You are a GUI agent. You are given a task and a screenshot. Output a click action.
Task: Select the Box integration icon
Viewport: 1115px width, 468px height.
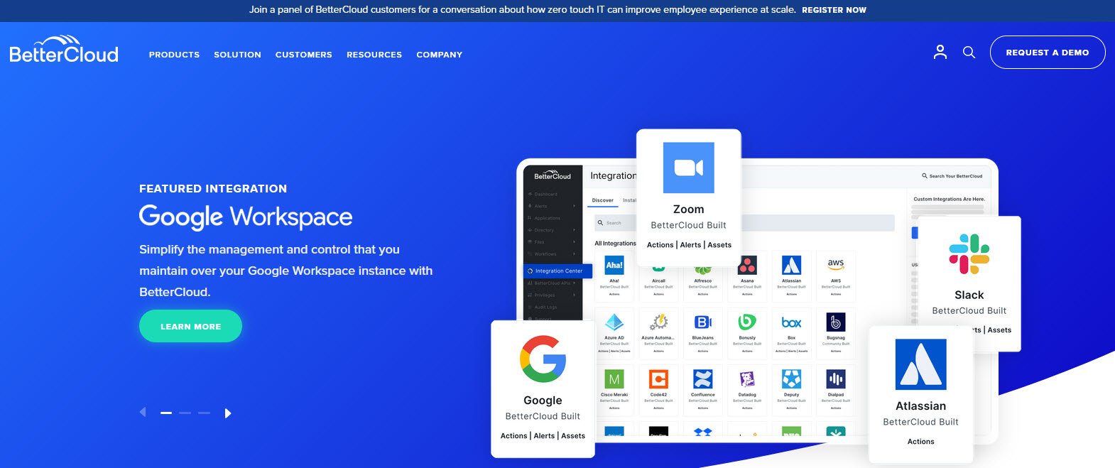point(791,322)
